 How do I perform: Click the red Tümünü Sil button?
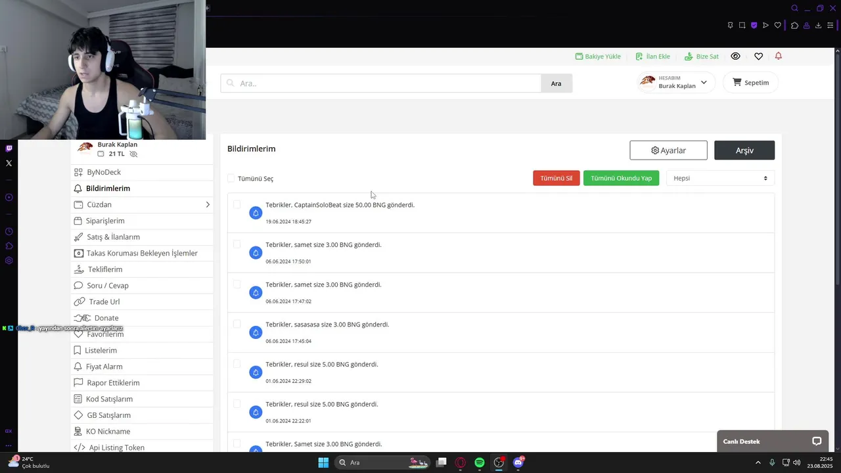click(557, 178)
